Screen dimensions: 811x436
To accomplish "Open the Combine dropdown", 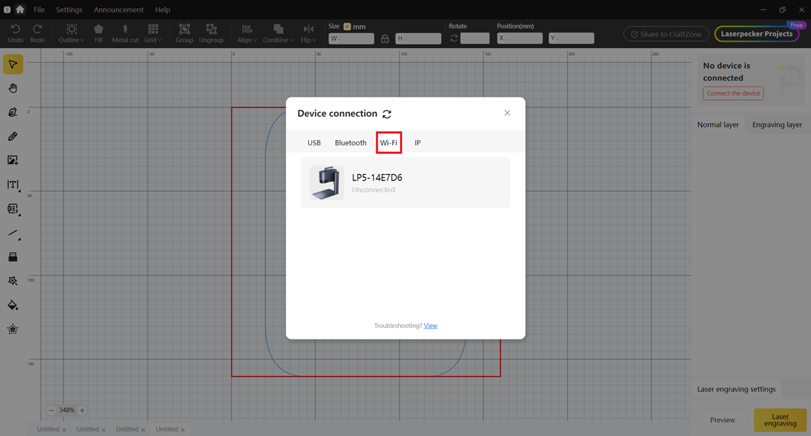I will [278, 33].
